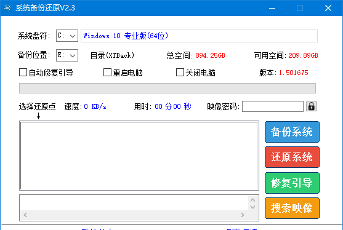Click the total space value 894.25GB
Screen dimensions: 343x230
(210, 55)
